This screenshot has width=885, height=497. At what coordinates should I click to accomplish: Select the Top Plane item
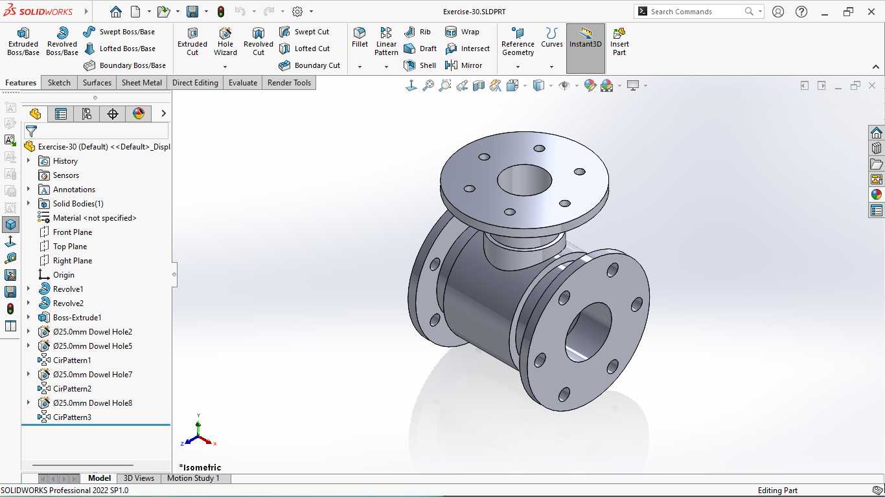tap(63, 247)
